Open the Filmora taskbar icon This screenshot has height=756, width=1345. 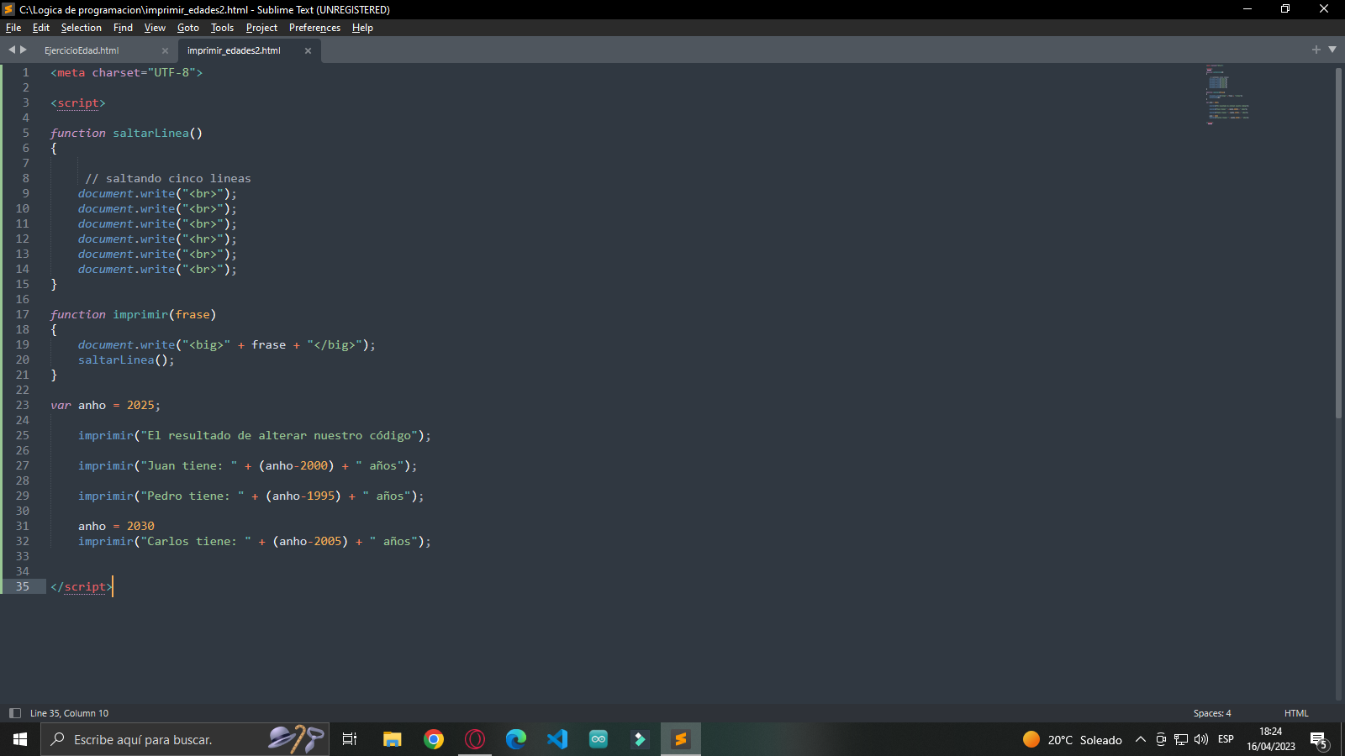(640, 739)
